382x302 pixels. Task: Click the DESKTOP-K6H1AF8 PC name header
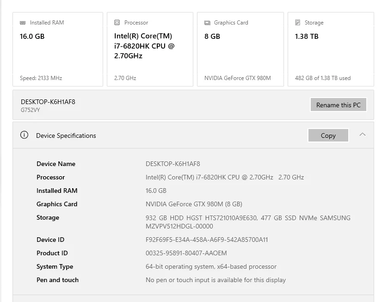48,102
